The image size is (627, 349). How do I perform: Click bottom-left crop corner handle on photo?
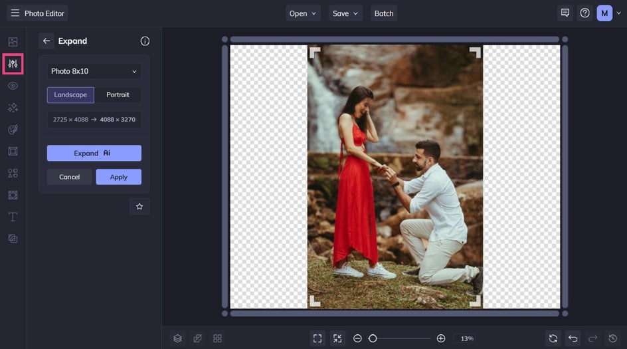(314, 301)
